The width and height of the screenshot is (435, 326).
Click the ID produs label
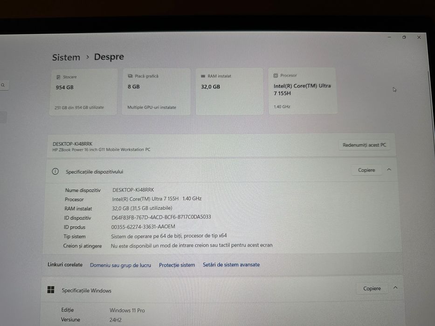(x=75, y=227)
